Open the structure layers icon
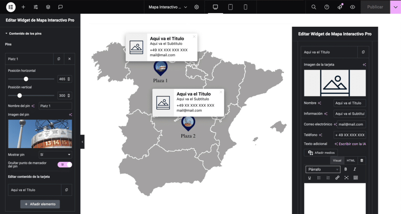Viewport: 401px width, 214px height. (x=48, y=7)
